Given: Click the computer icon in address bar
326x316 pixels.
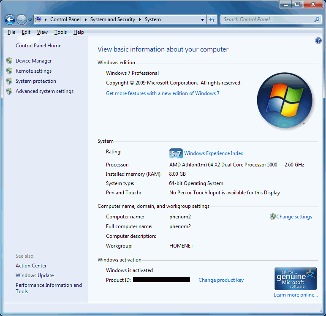Looking at the screenshot, I should 38,19.
